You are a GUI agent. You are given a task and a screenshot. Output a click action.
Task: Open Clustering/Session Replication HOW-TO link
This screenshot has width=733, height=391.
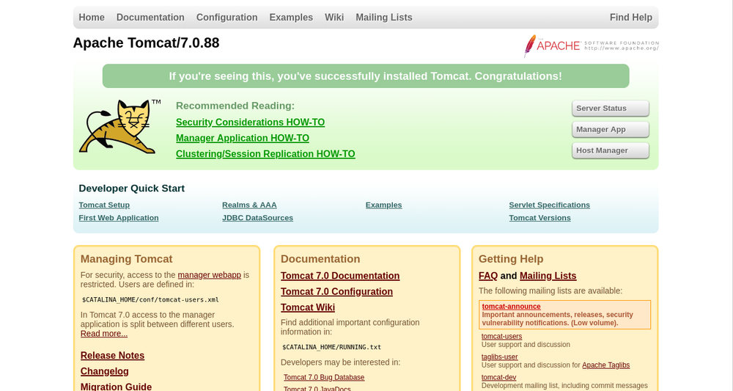point(265,154)
